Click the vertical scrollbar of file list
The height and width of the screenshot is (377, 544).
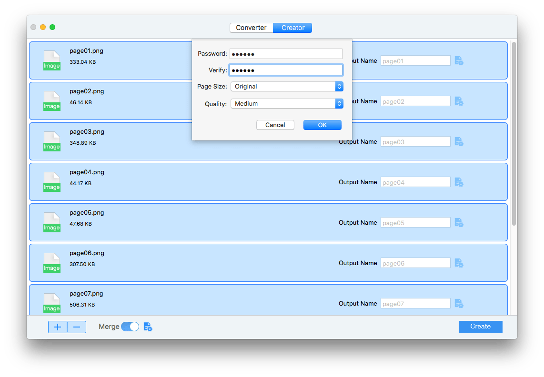pyautogui.click(x=514, y=134)
